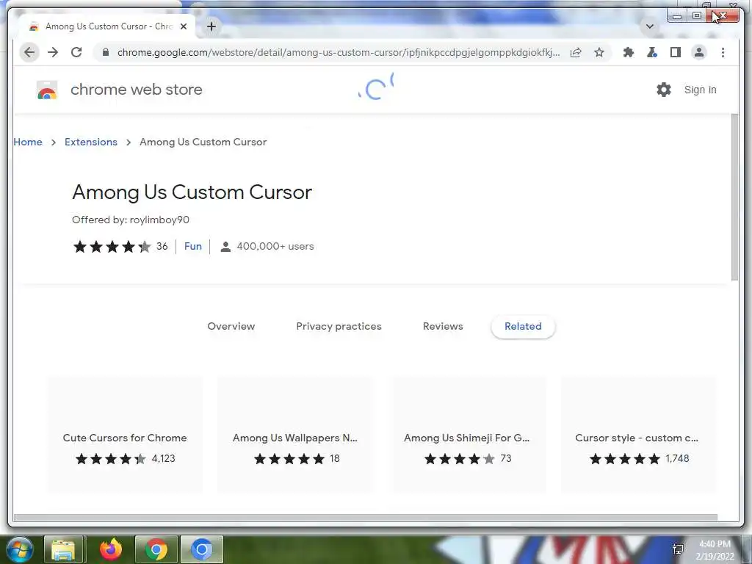
Task: Launch Firefox from the taskbar
Action: click(x=110, y=549)
